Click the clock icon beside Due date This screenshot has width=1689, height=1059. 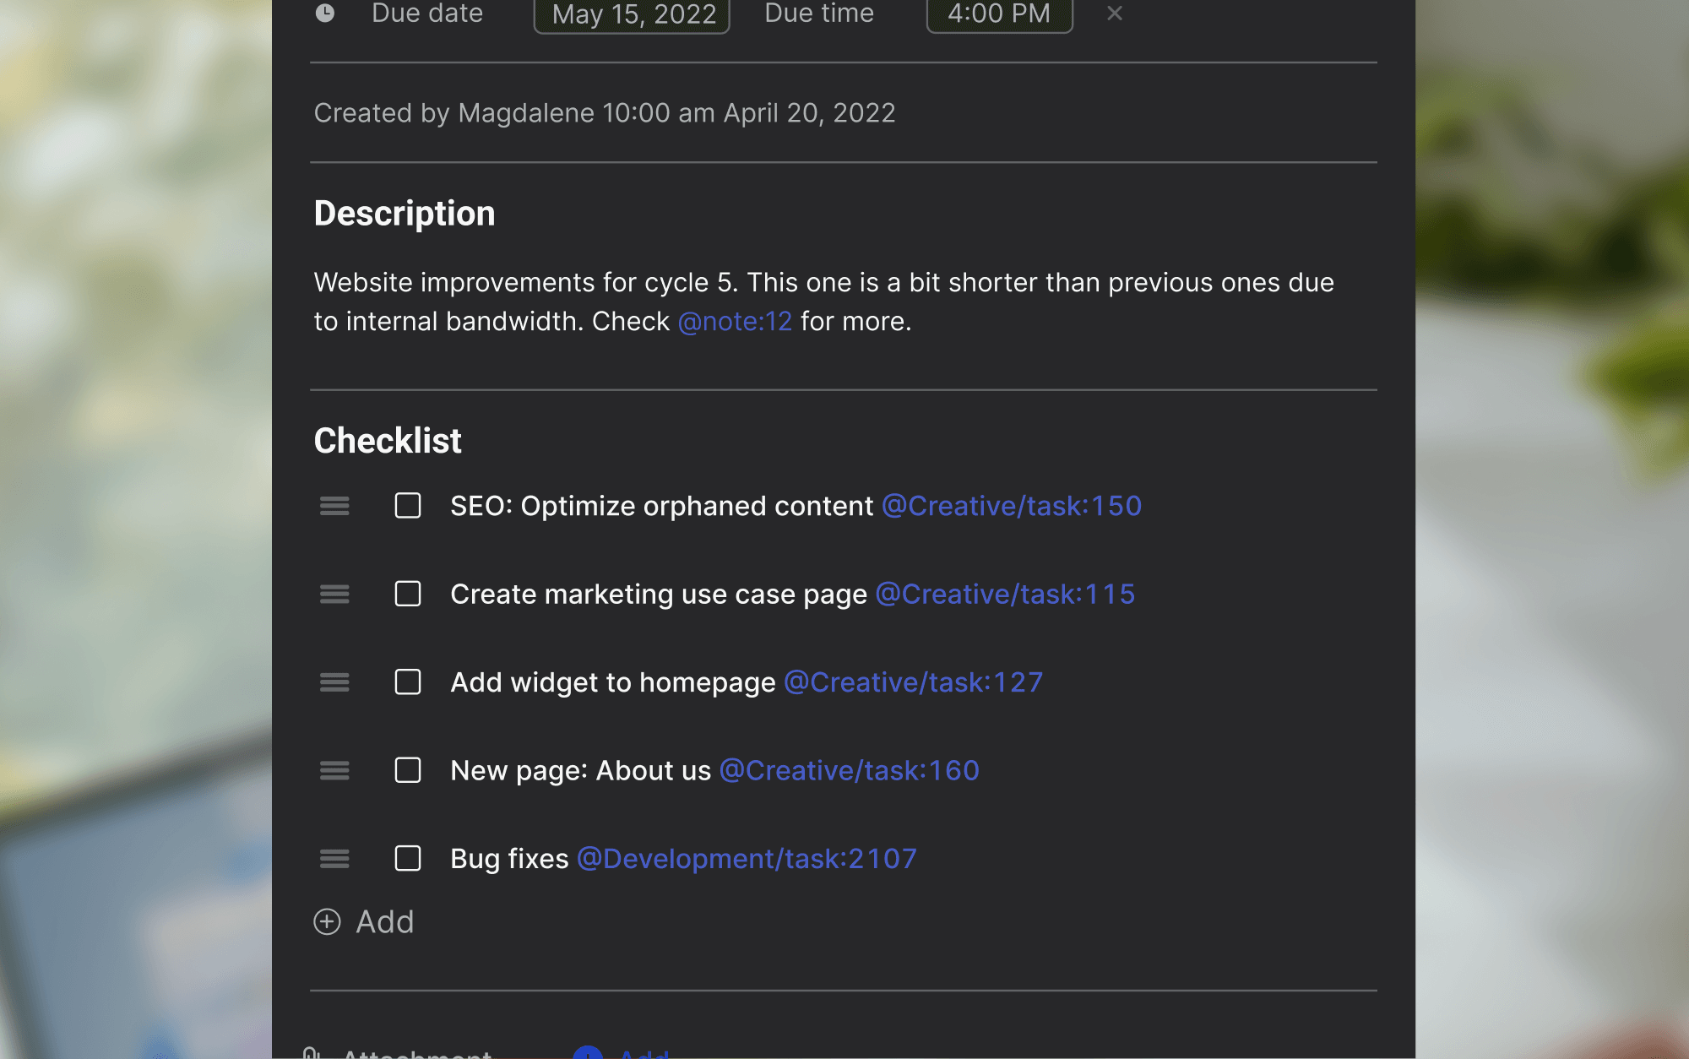tap(325, 13)
